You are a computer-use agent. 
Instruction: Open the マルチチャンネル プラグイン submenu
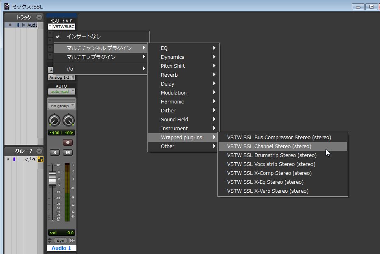coord(100,48)
